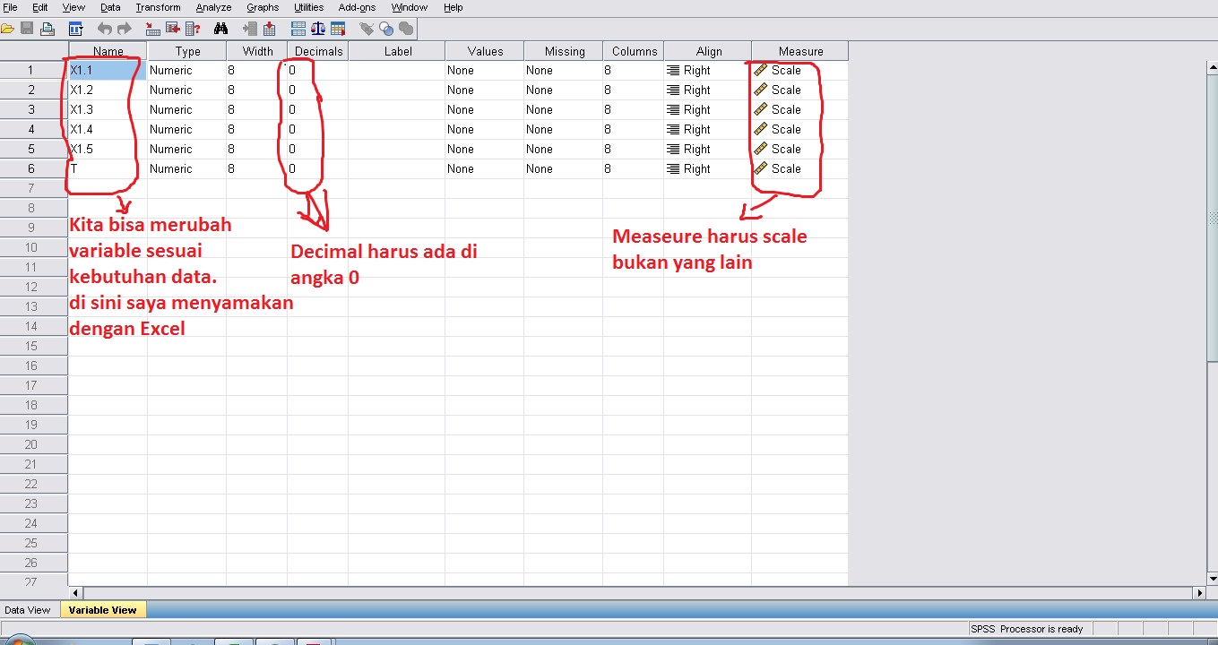
Task: Click the vertical scrollbar down arrow
Action: pyautogui.click(x=1213, y=580)
